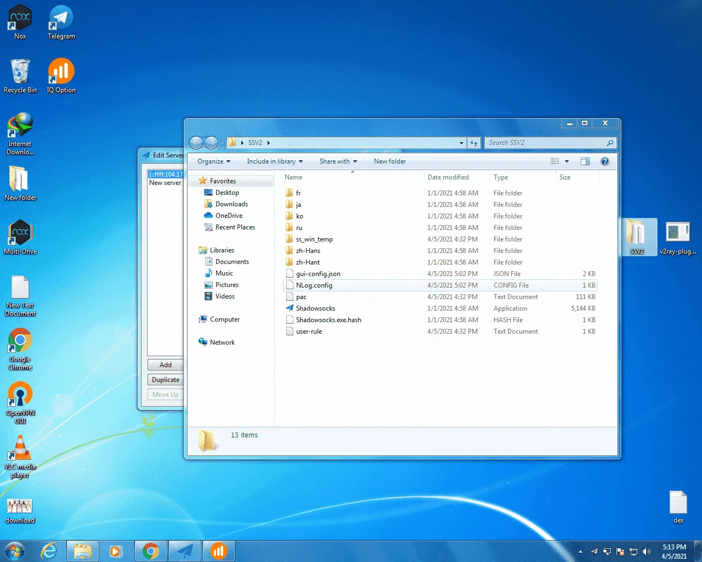Click the refresh button beside address bar
The image size is (702, 562).
point(474,143)
